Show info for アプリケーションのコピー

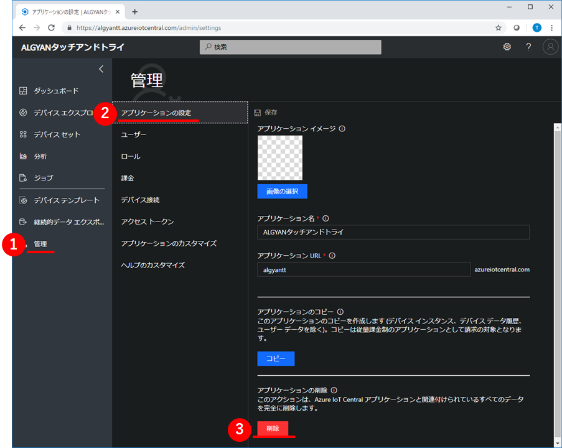point(340,312)
